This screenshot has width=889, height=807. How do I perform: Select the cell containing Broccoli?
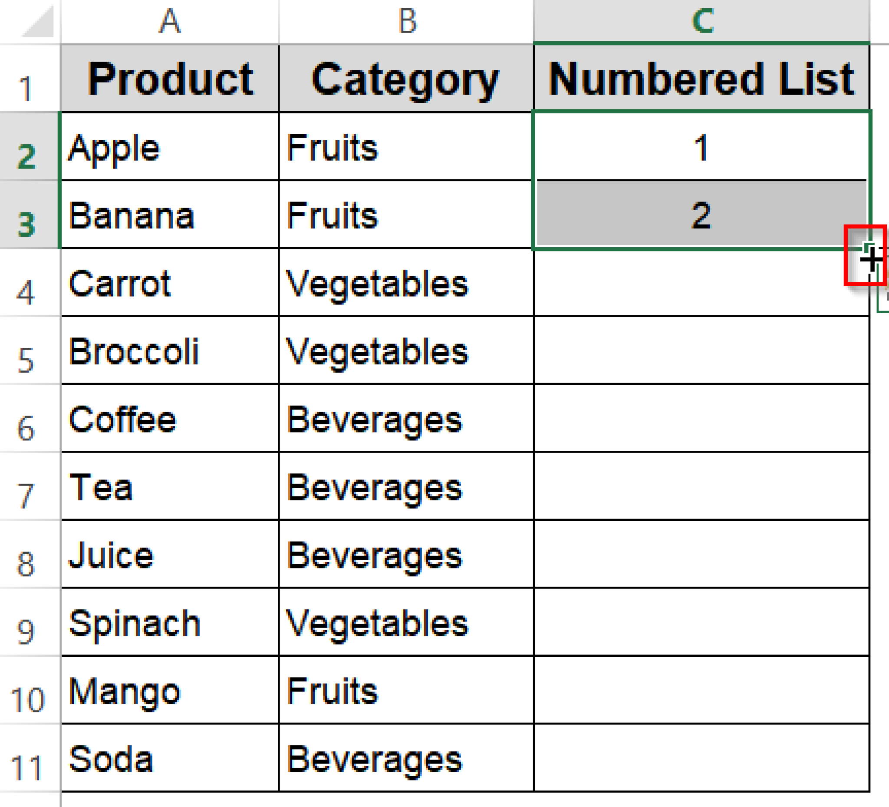[x=170, y=352]
